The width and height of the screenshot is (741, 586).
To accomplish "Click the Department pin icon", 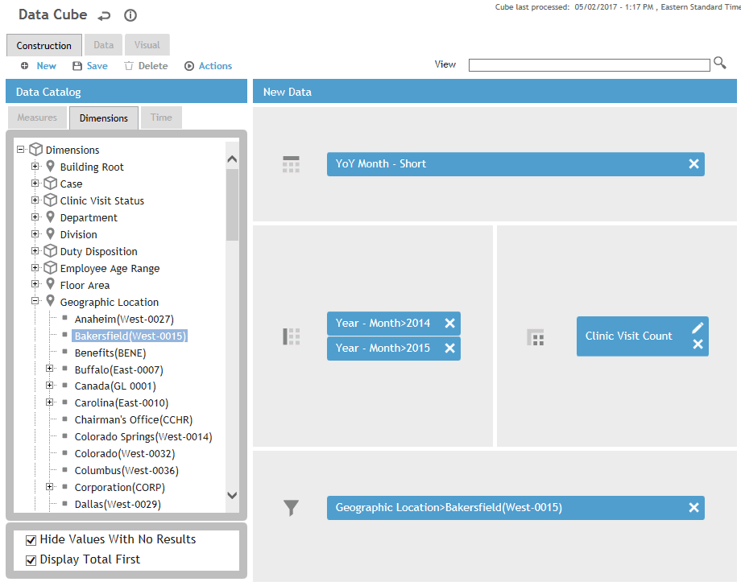I will click(51, 217).
